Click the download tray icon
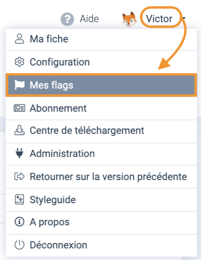 19,130
